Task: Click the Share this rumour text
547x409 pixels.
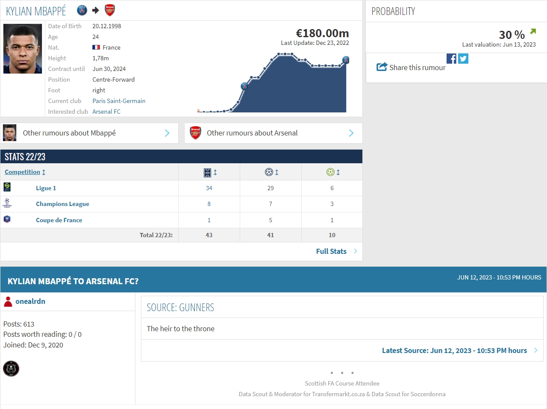Action: click(418, 68)
